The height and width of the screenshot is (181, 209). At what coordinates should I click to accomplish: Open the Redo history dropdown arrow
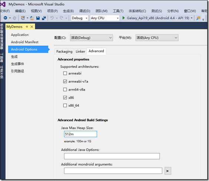point(66,18)
